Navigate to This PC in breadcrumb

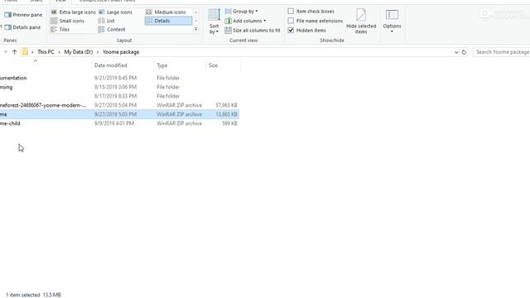tap(46, 52)
